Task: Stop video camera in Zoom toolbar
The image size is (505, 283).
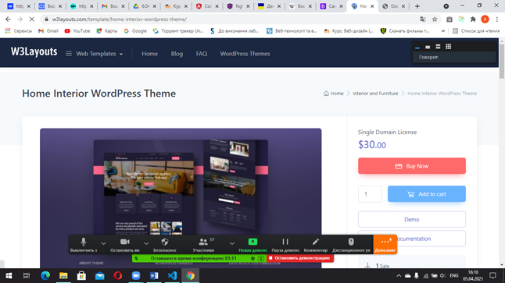Action: (x=124, y=245)
